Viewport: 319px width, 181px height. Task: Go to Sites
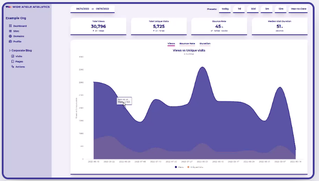coord(16,31)
